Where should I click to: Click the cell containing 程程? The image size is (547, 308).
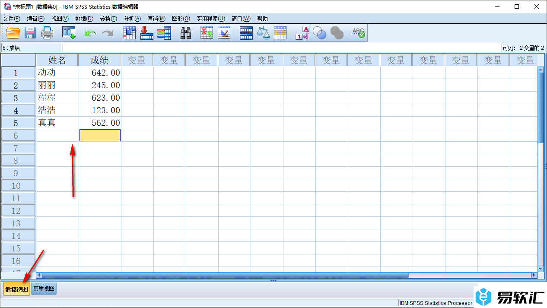pos(57,98)
